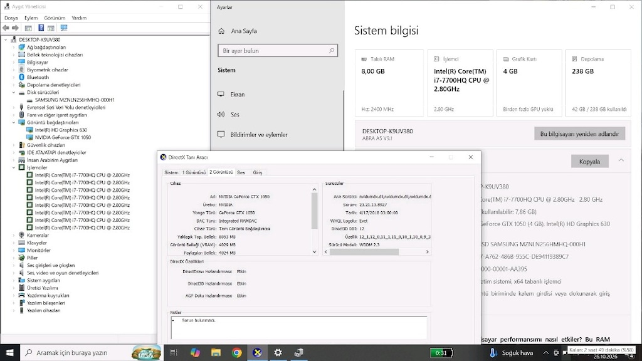Screen dimensions: 642x361
Task: Click the Device Manager icon on taskbar
Action: pyautogui.click(x=299, y=352)
